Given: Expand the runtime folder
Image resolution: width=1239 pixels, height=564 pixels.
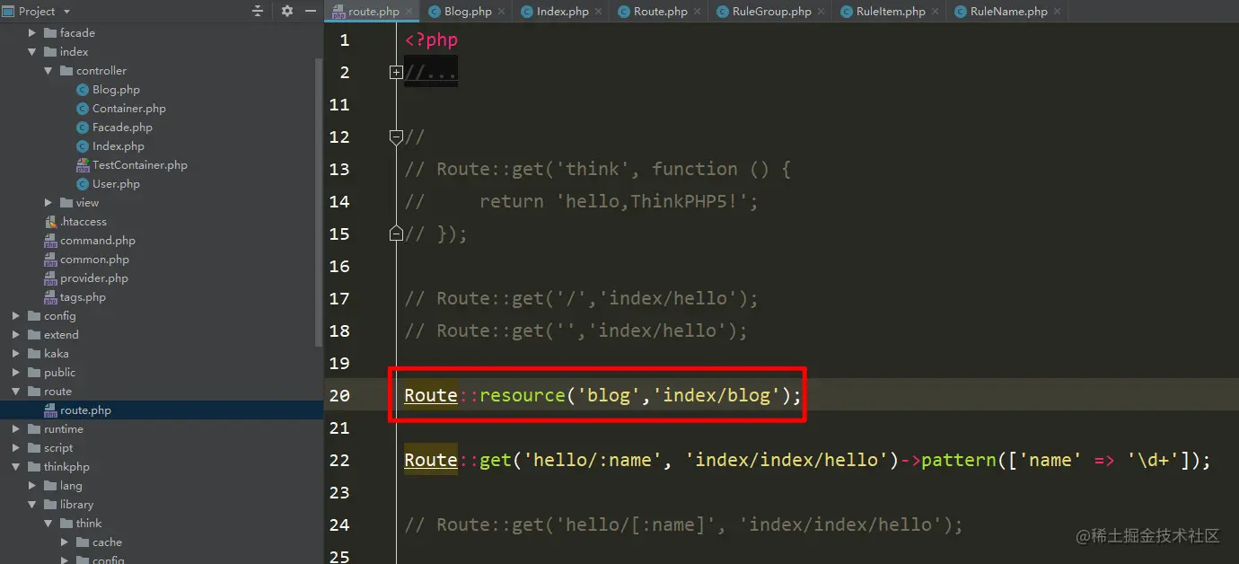Looking at the screenshot, I should [16, 428].
